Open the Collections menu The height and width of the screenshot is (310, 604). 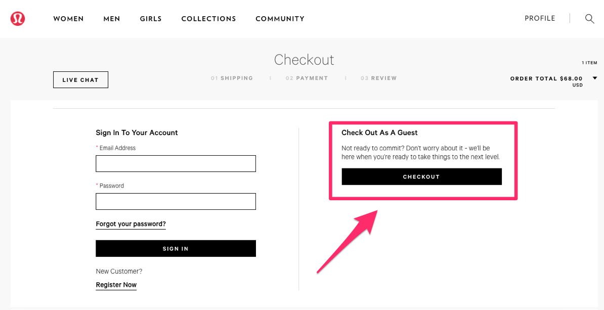(209, 19)
